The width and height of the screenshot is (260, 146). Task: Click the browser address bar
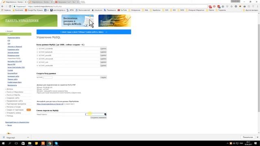(109, 6)
